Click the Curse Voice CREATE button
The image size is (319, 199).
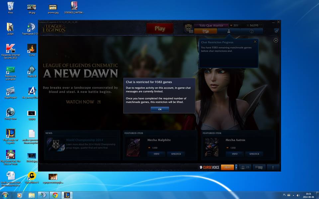click(x=227, y=167)
